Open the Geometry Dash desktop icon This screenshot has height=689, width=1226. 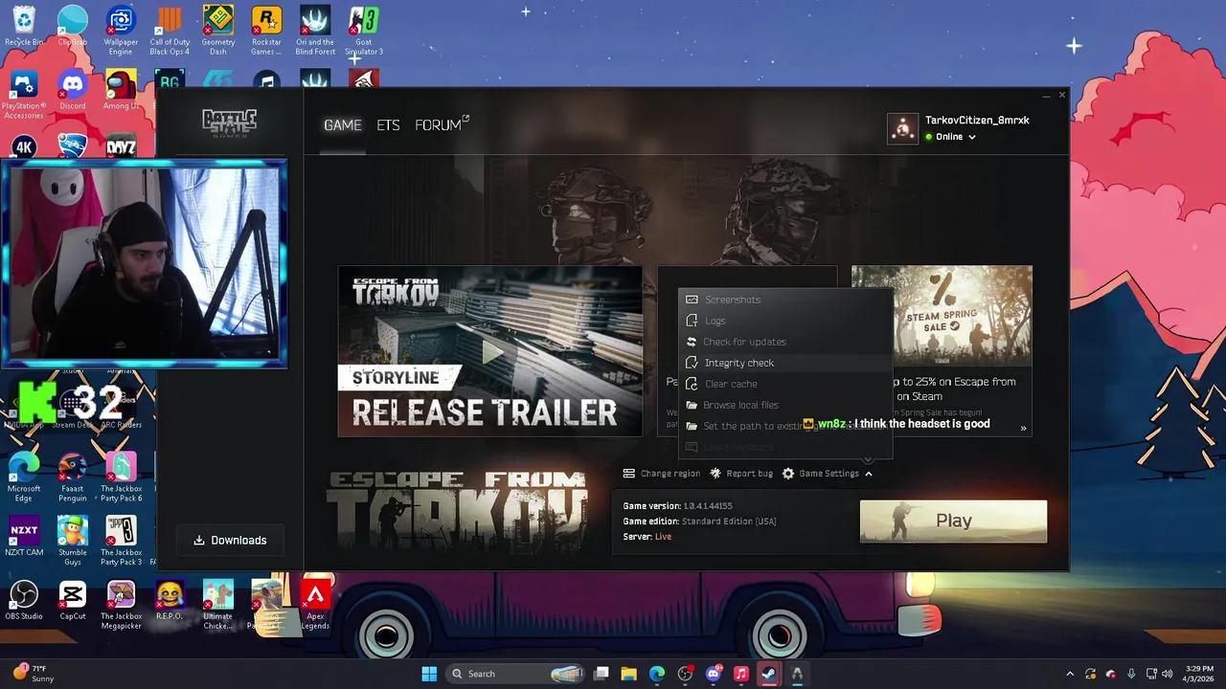click(x=218, y=32)
